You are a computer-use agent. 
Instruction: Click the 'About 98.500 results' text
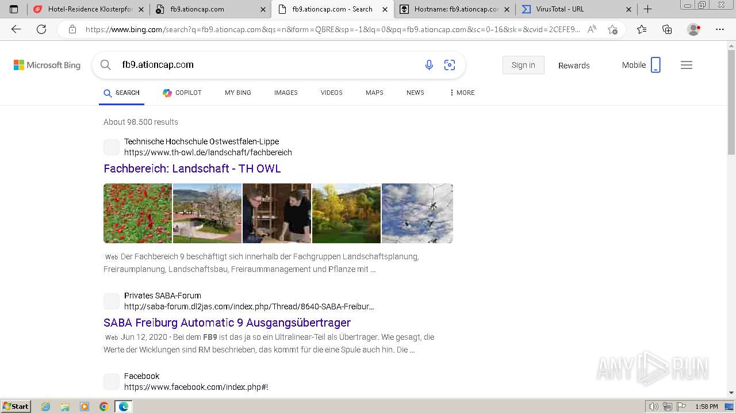click(x=141, y=122)
